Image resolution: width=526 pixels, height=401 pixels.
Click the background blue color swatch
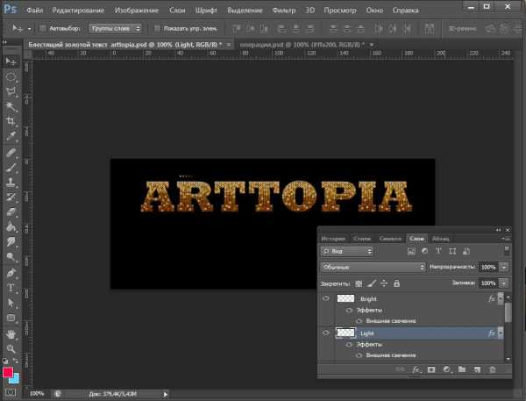coord(16,380)
